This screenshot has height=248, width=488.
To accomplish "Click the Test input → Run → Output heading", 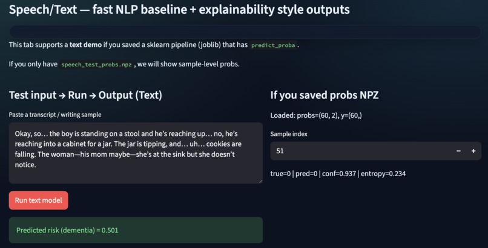I will click(x=85, y=95).
